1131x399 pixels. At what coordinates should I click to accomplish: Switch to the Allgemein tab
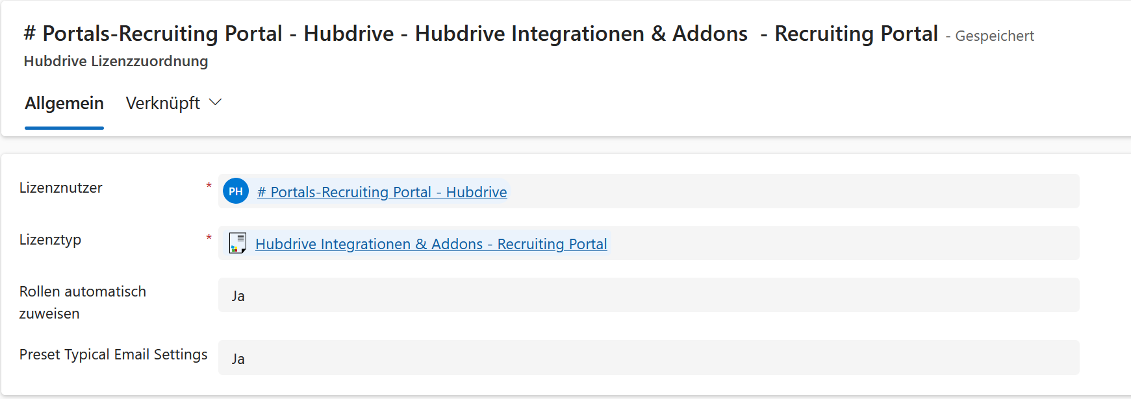(x=64, y=103)
